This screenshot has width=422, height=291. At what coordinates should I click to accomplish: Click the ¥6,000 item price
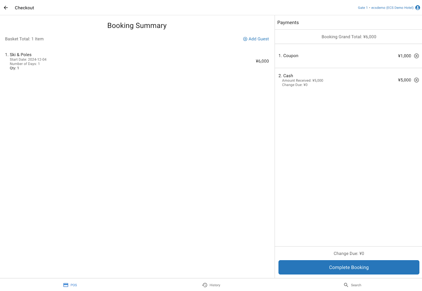click(262, 61)
